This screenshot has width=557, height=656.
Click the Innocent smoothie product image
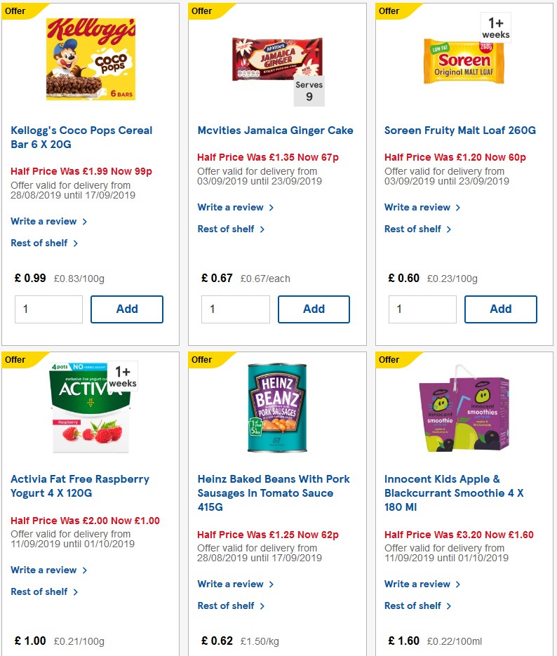pyautogui.click(x=464, y=414)
